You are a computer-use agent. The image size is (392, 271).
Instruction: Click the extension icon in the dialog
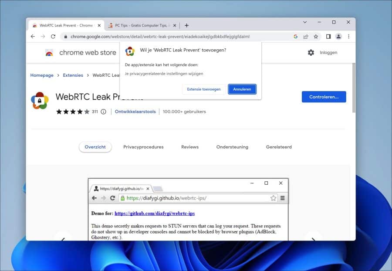pyautogui.click(x=130, y=51)
